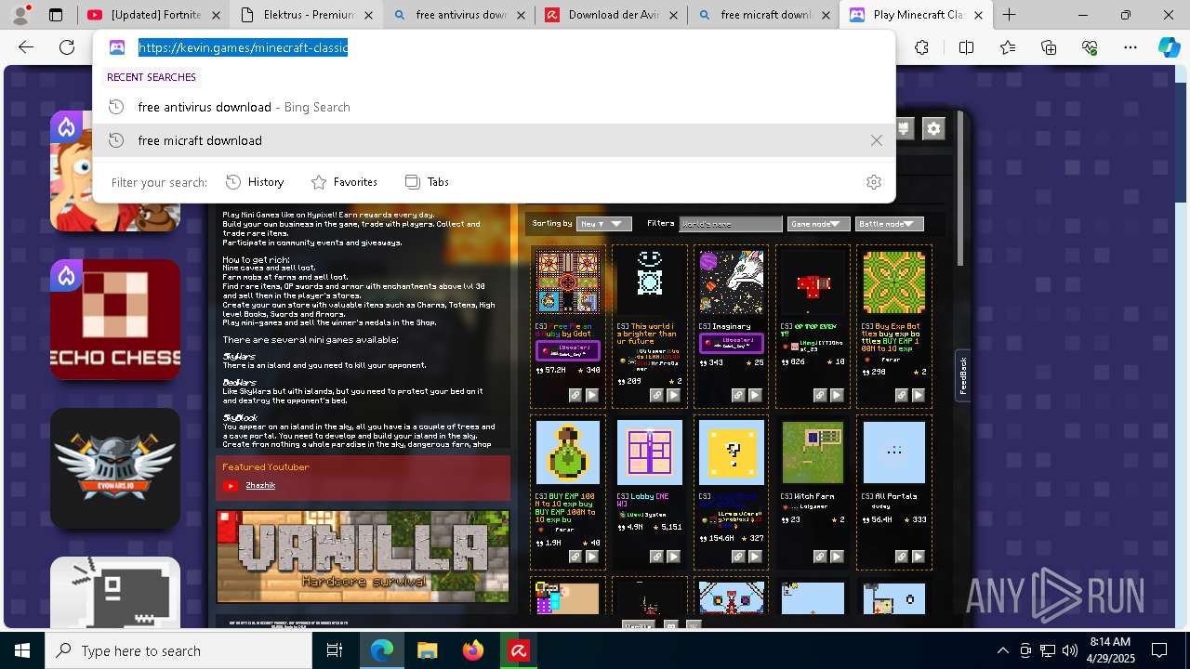Switch to 'free antivirus download' tab
The image size is (1190, 669).
(456, 15)
